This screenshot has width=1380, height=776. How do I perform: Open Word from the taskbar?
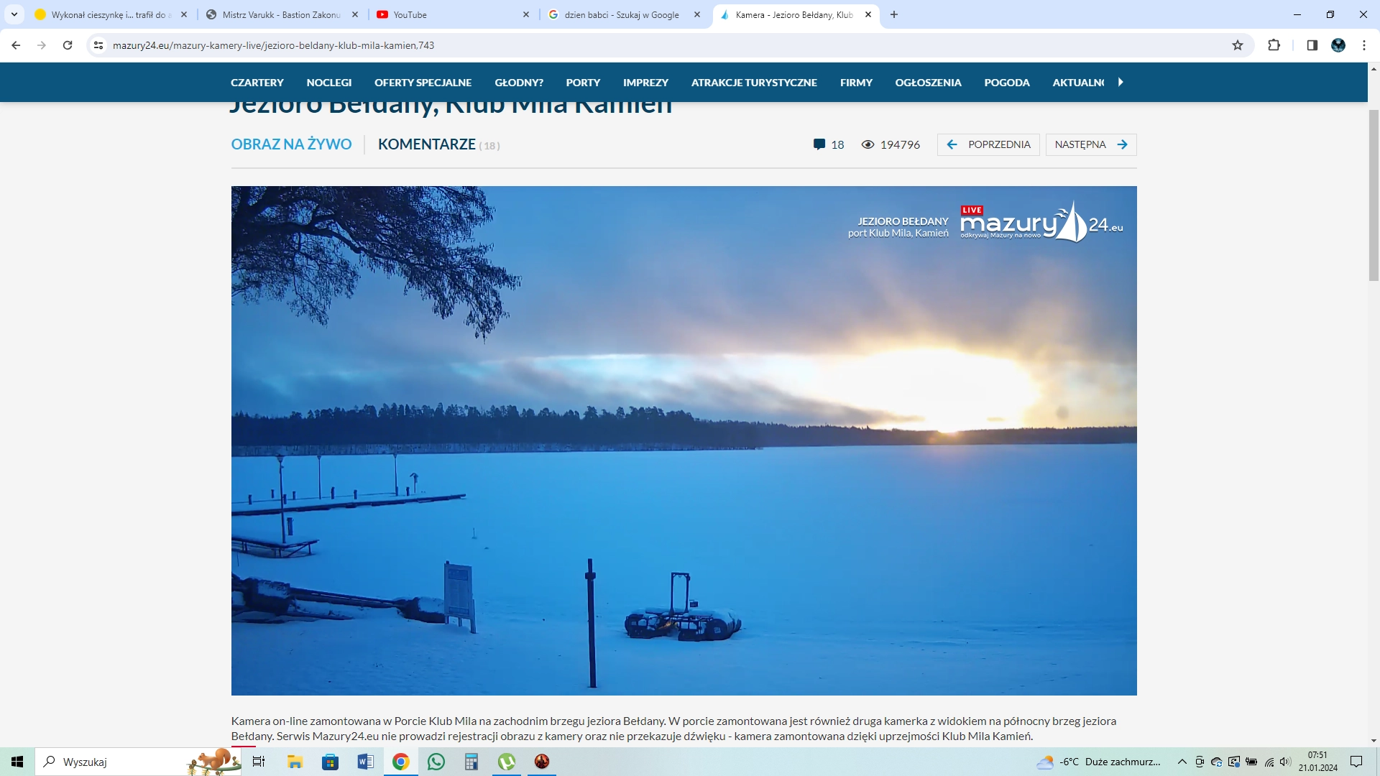pyautogui.click(x=365, y=762)
